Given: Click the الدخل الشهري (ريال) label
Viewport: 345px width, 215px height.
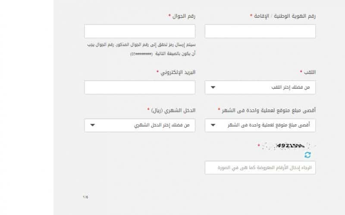Looking at the screenshot, I should (173, 110).
